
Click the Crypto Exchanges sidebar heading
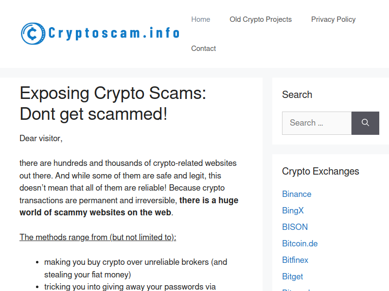[320, 171]
